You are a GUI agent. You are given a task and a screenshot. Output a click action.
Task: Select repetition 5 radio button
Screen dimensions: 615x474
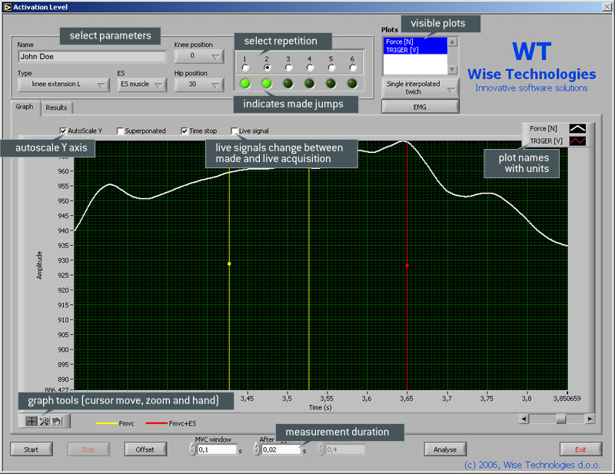[331, 68]
